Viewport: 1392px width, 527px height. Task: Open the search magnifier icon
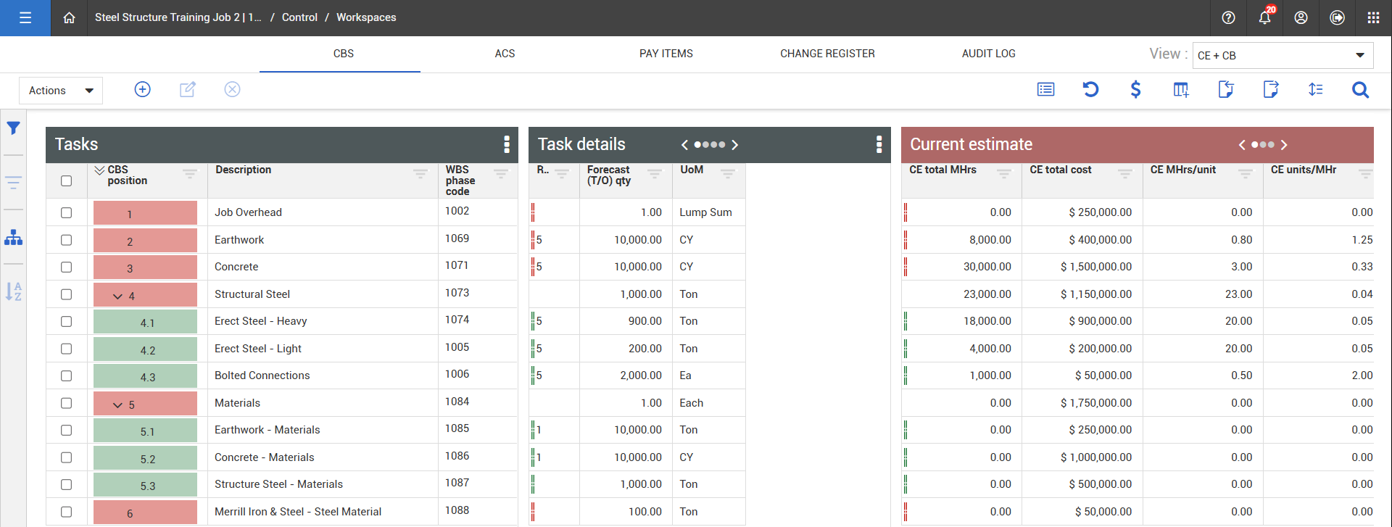click(1360, 89)
